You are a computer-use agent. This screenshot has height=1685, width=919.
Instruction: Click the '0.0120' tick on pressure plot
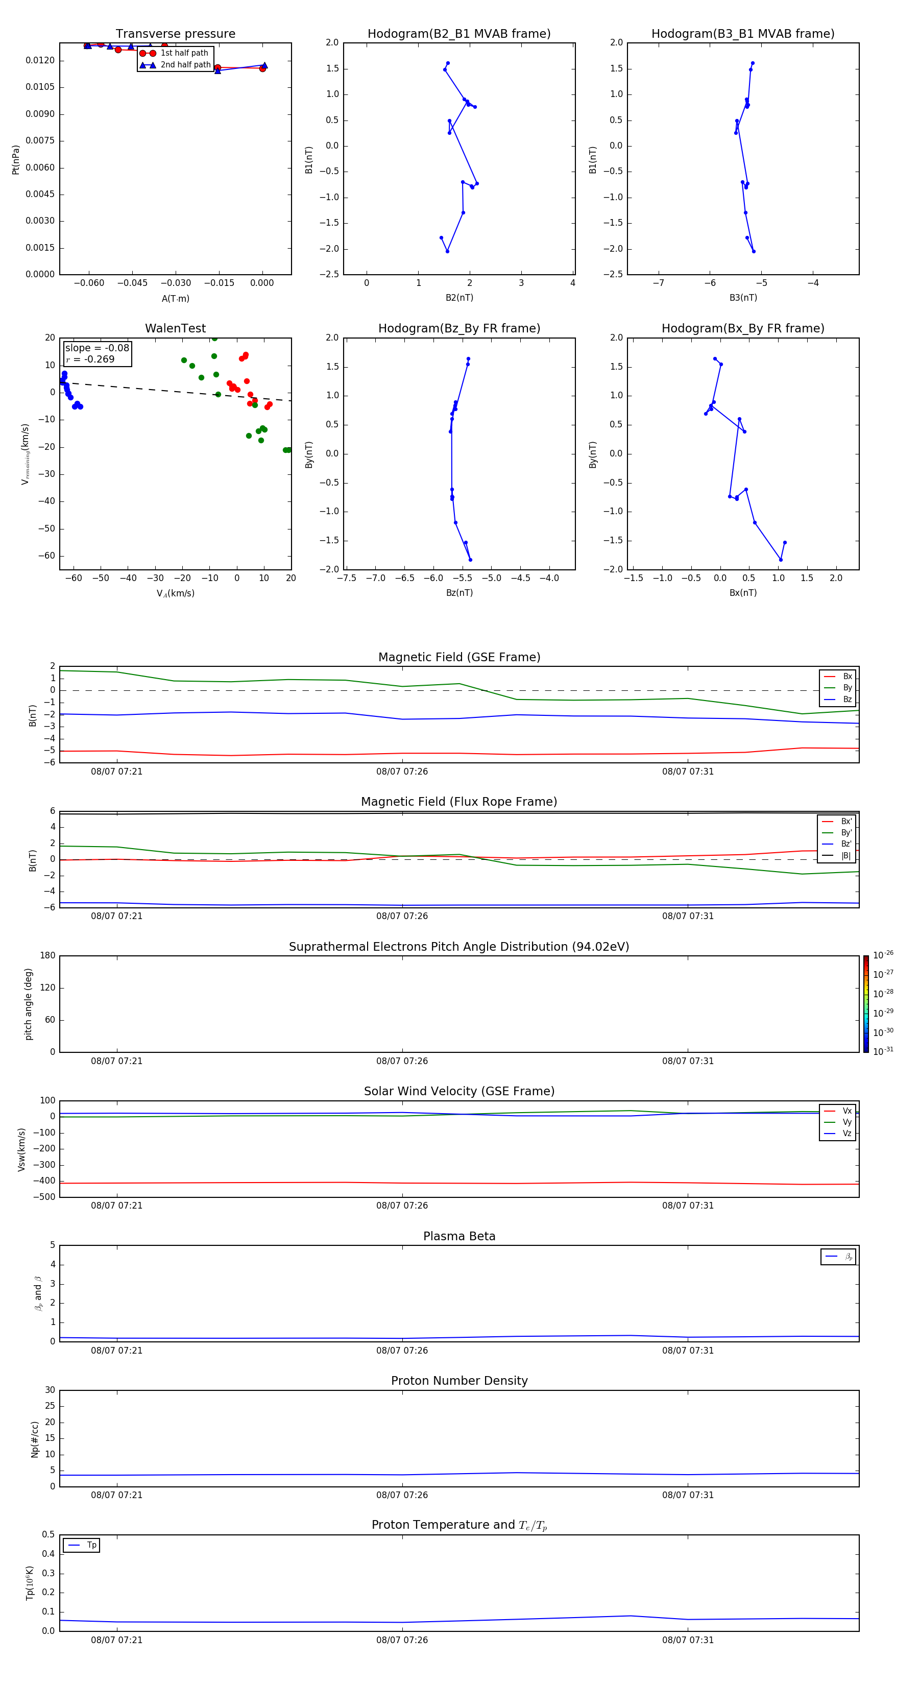coord(40,61)
